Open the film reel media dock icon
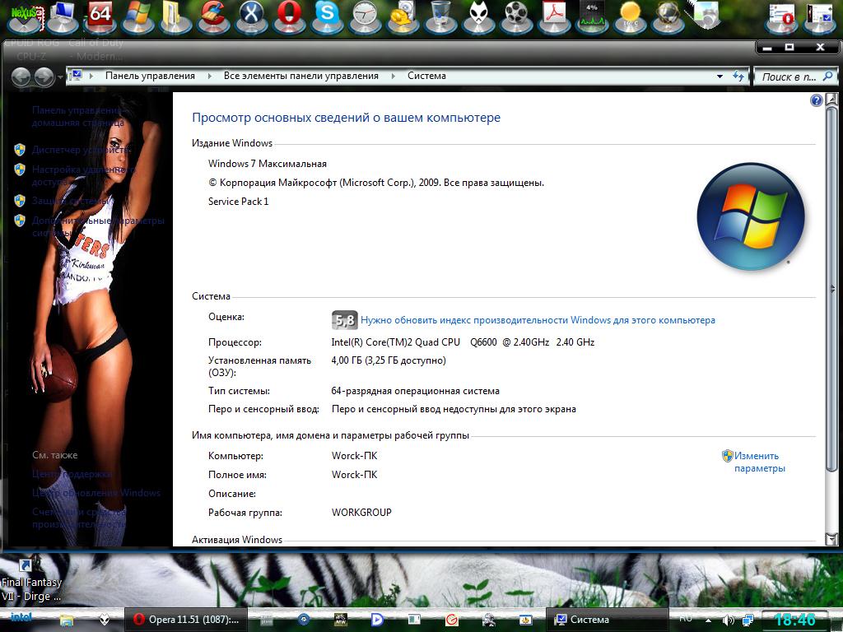This screenshot has height=632, width=843. click(515, 16)
